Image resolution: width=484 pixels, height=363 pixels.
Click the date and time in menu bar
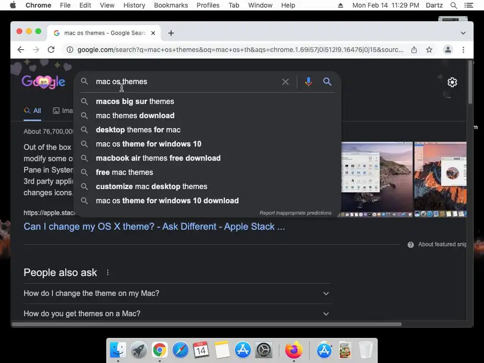click(x=386, y=5)
